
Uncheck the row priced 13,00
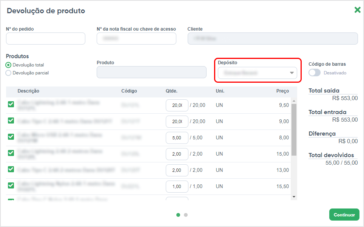tap(11, 169)
